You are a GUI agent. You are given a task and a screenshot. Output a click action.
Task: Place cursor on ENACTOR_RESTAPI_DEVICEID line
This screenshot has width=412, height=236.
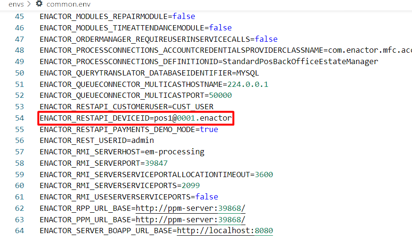(x=136, y=118)
